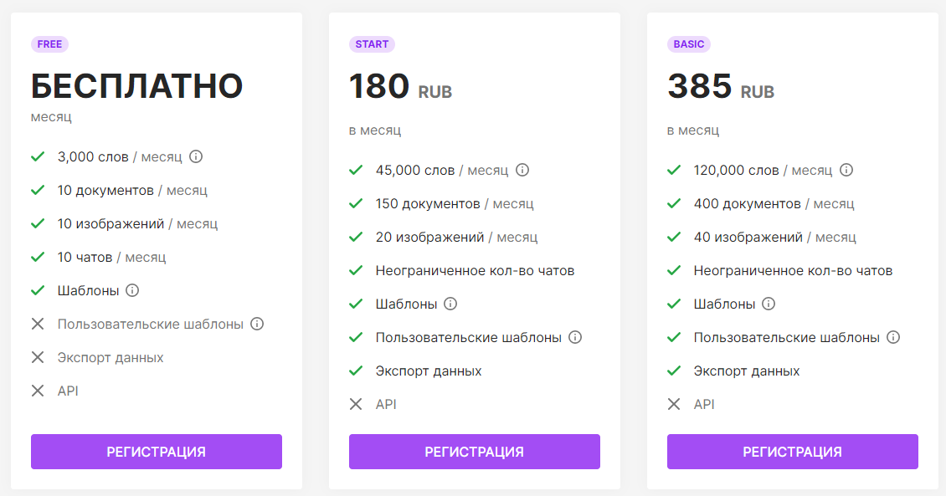
Task: Click info icon beside Шаблоны in BASIC plan
Action: click(x=769, y=304)
